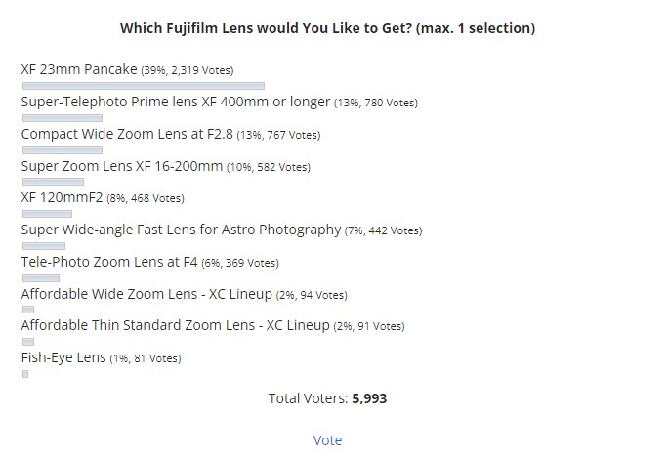Click the Compact Wide Zoom Lens at F2.8 label

(127, 134)
